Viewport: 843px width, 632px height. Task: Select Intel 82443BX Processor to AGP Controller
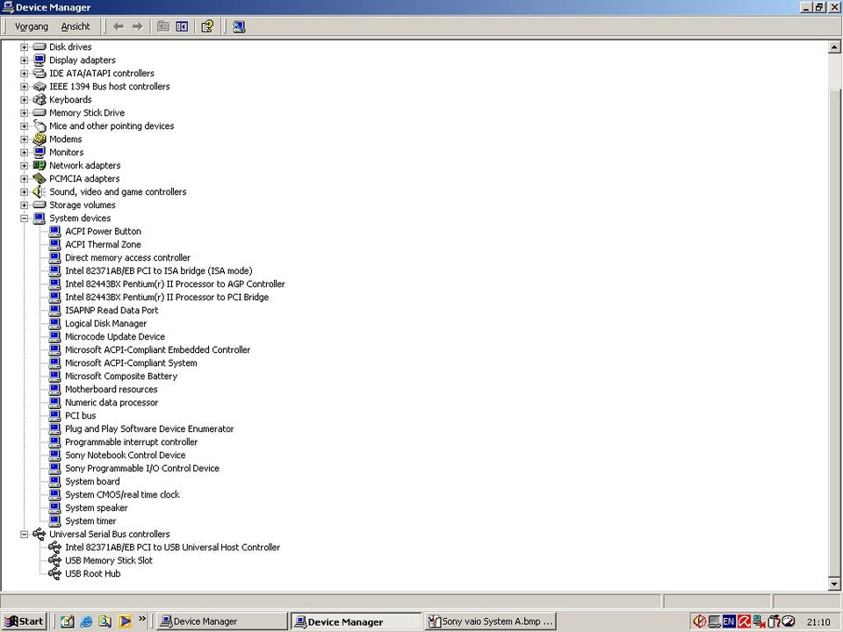point(175,284)
